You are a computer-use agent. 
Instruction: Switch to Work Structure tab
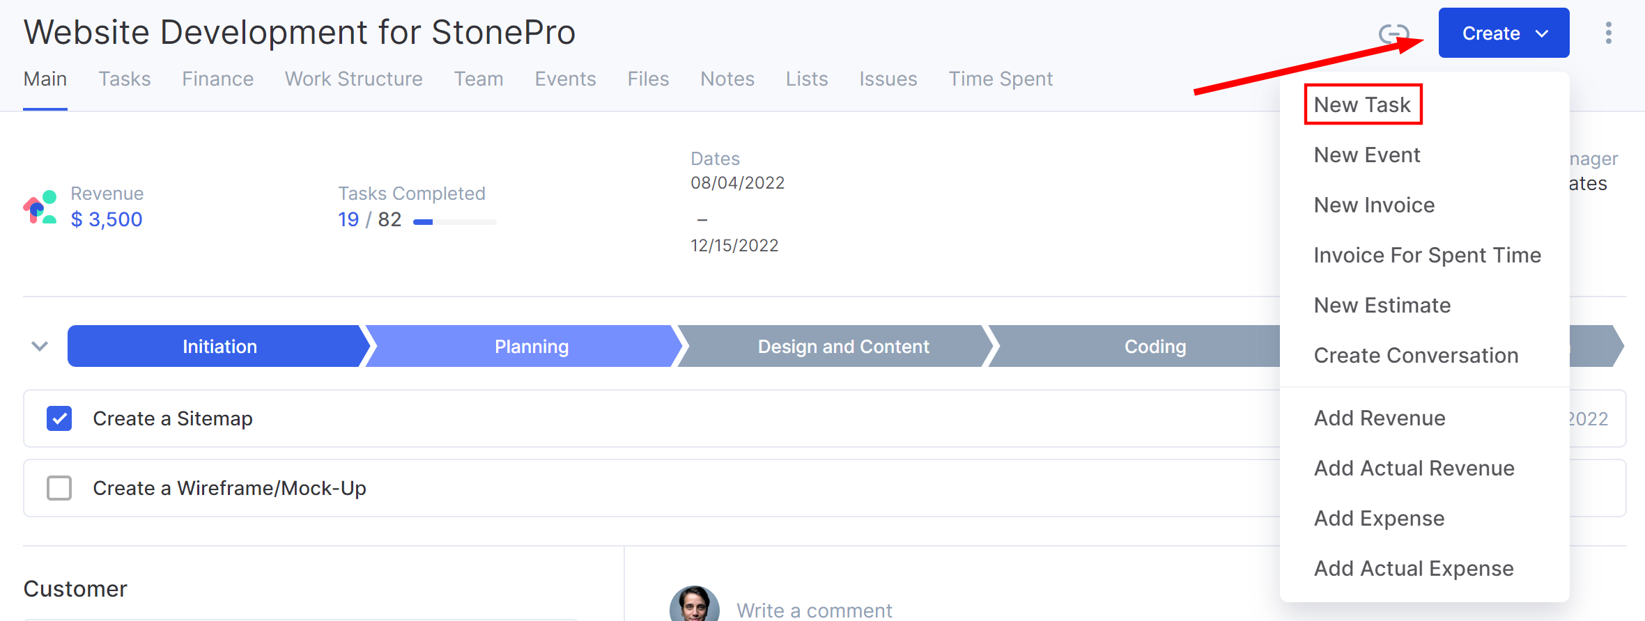click(353, 79)
